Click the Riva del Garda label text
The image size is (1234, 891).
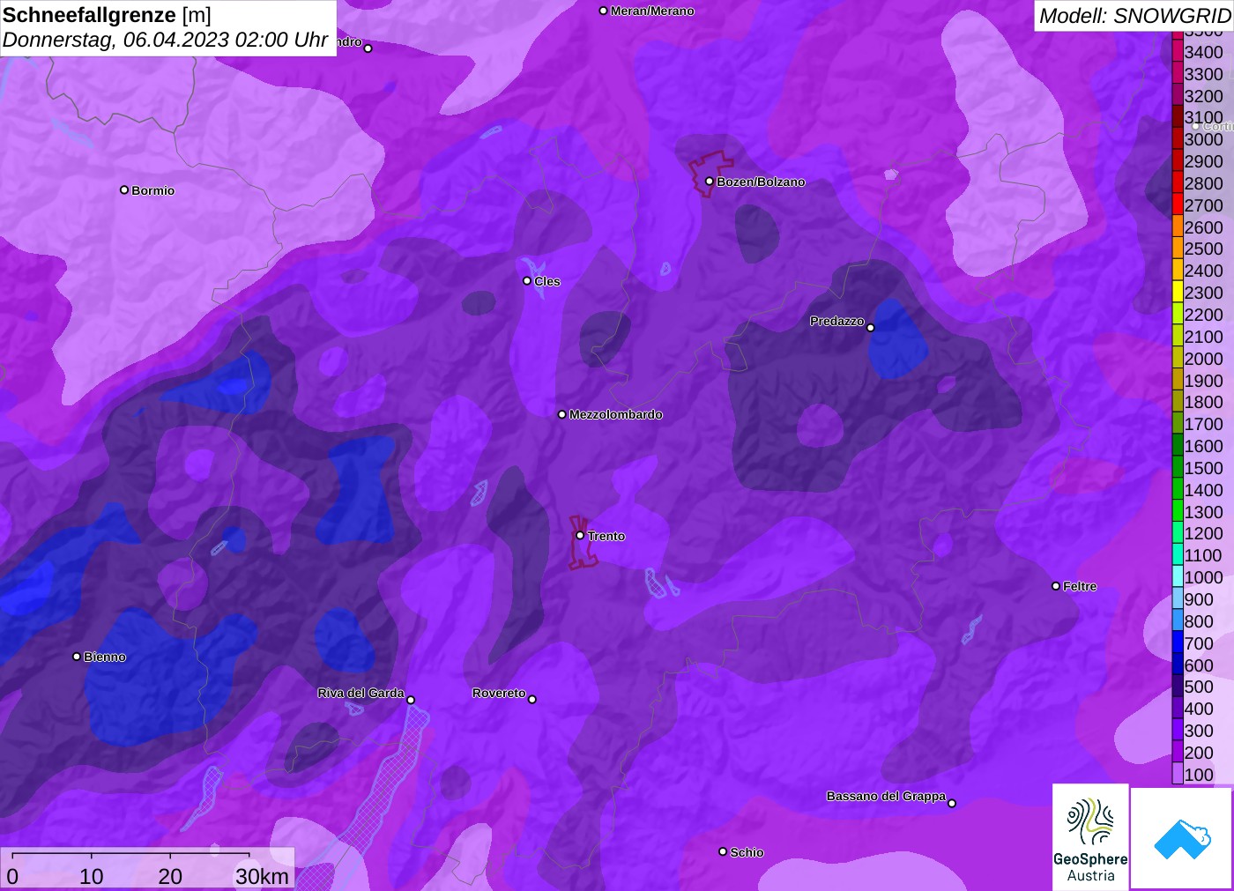tap(361, 693)
